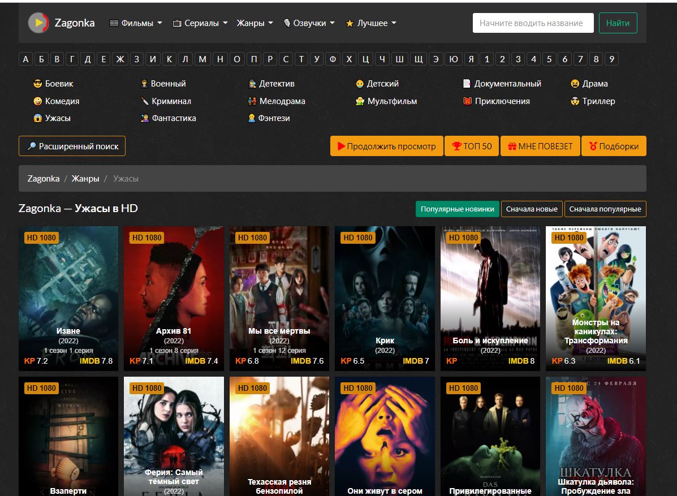Select the Боевик genre emoji icon

pos(37,84)
